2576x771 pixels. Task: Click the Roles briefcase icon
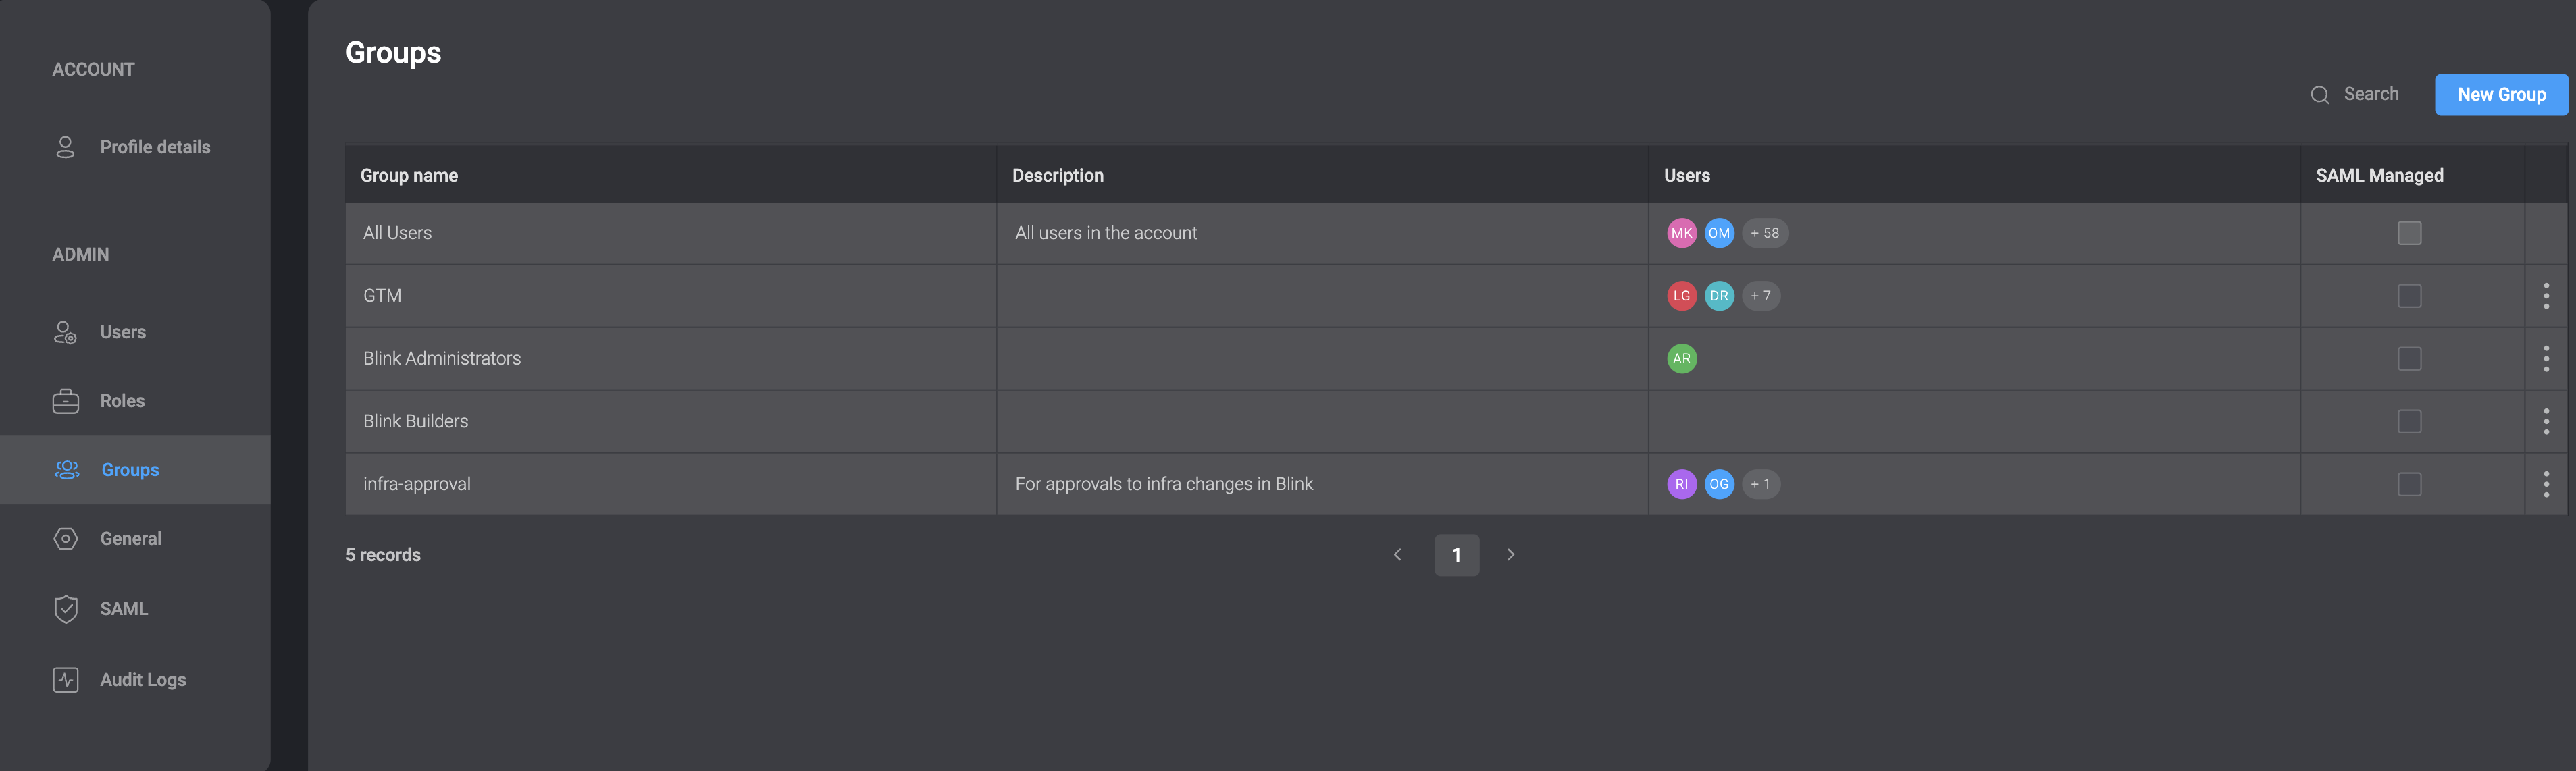click(x=66, y=401)
